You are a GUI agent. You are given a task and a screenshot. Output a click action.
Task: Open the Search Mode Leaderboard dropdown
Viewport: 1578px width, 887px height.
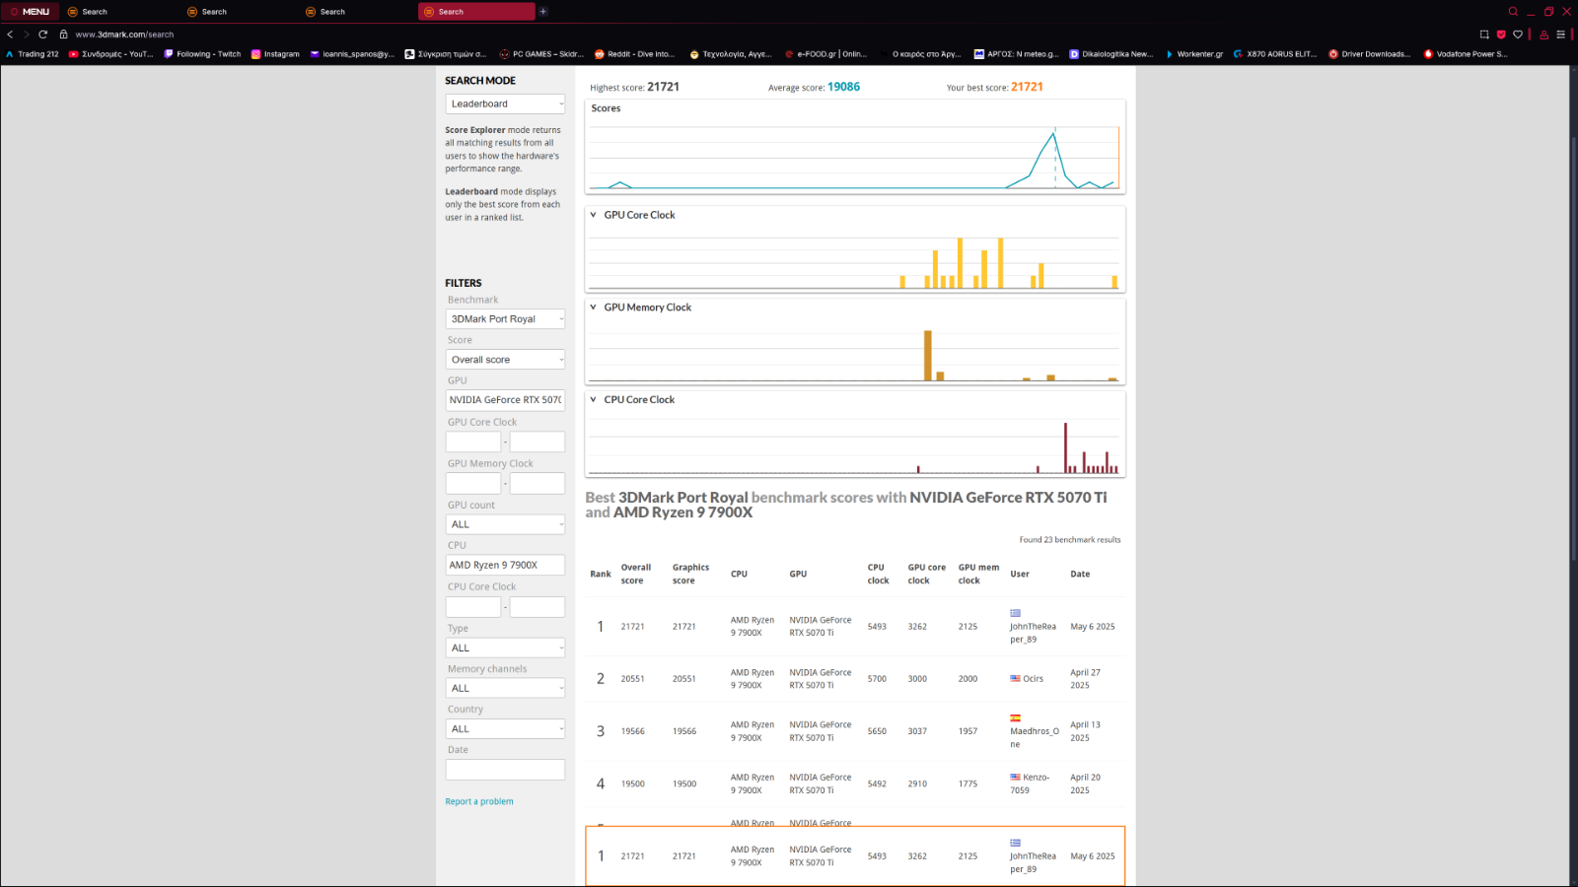click(505, 103)
